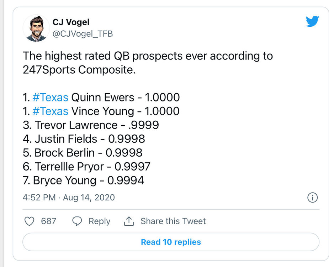Open the @CJVogel_TFB handle link

point(83,34)
